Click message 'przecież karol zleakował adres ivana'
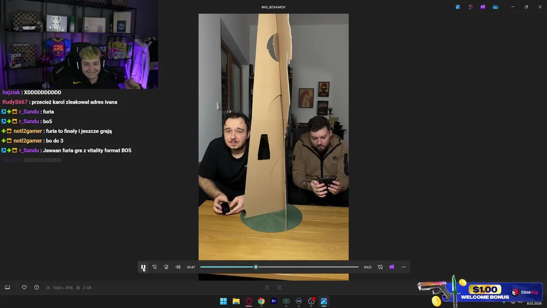Image resolution: width=547 pixels, height=308 pixels. (x=74, y=102)
